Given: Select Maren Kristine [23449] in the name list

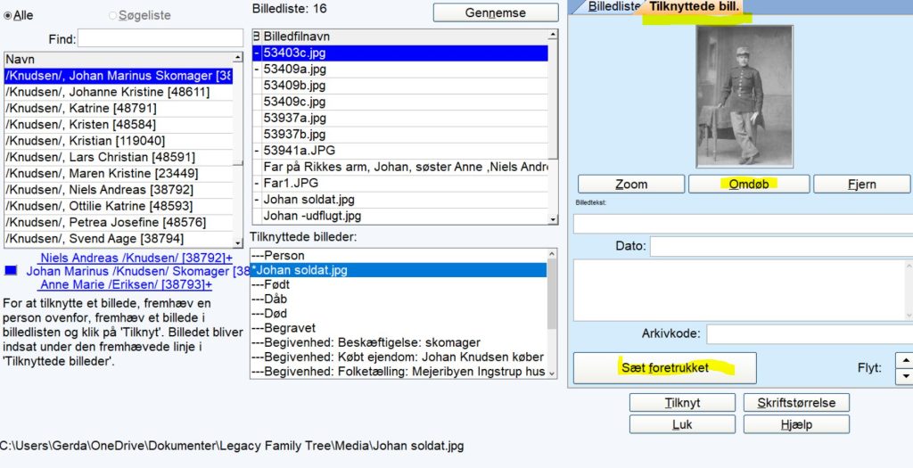Looking at the screenshot, I should tap(119, 174).
